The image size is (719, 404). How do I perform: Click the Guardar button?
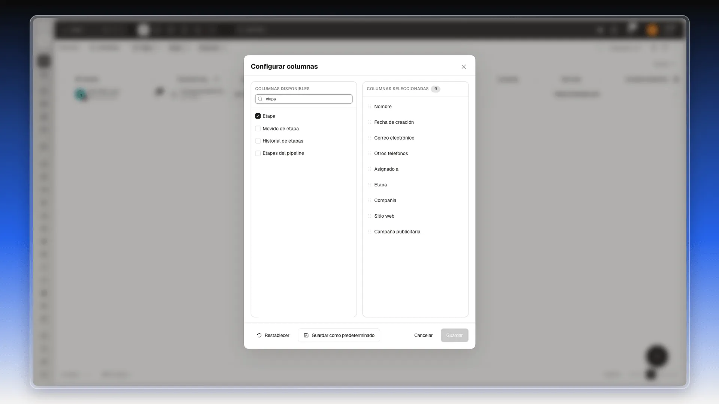(454, 336)
